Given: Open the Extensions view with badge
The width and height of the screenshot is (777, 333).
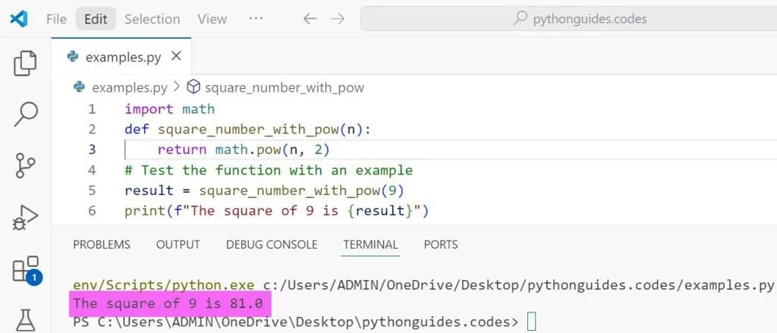Looking at the screenshot, I should pos(26,269).
